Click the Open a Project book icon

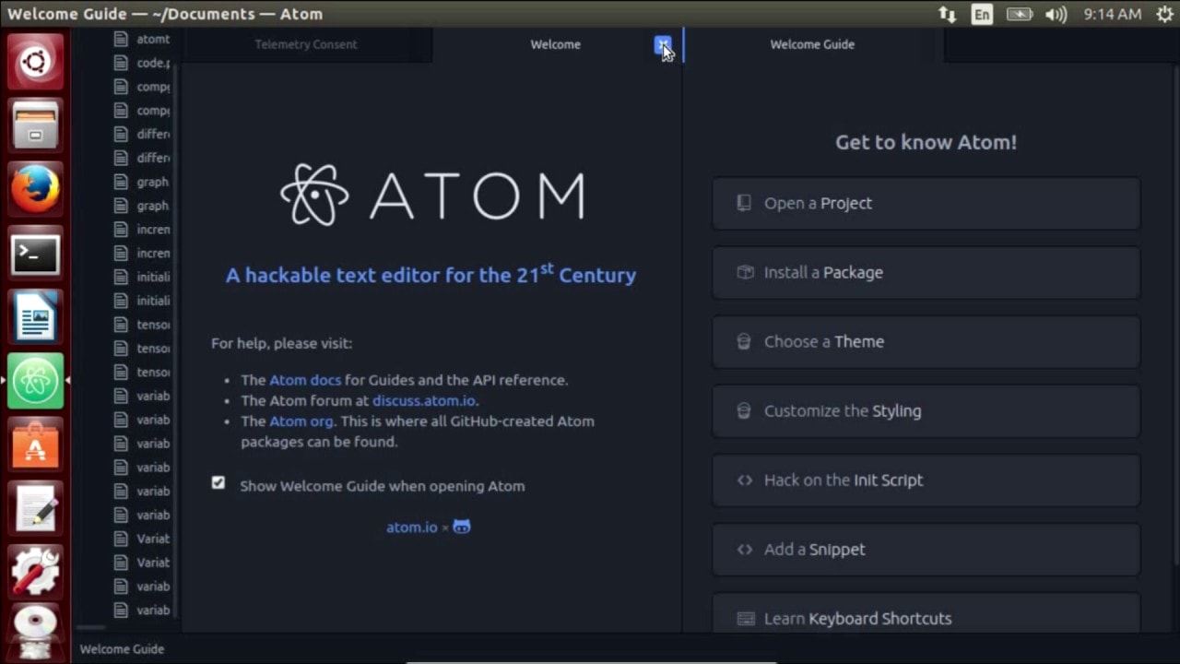click(x=744, y=203)
